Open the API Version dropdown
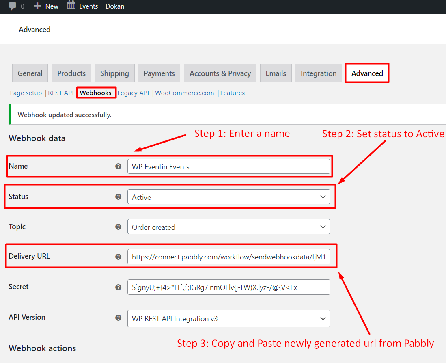The width and height of the screenshot is (446, 363). (x=228, y=318)
